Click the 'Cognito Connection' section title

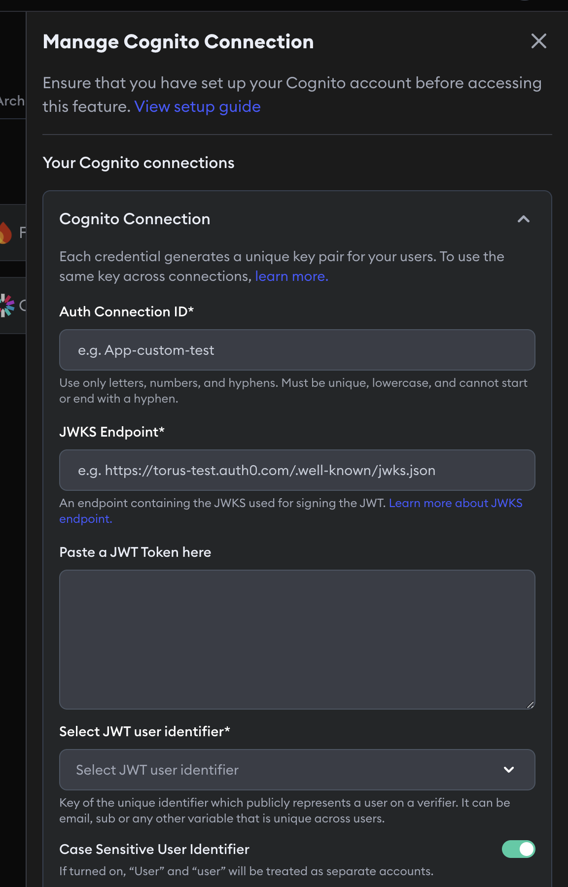click(135, 219)
